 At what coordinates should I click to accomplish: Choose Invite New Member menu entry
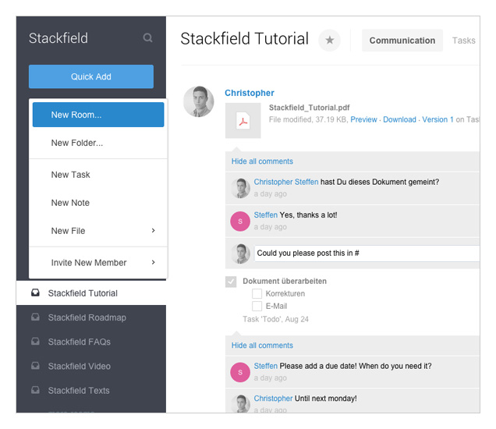pyautogui.click(x=98, y=263)
